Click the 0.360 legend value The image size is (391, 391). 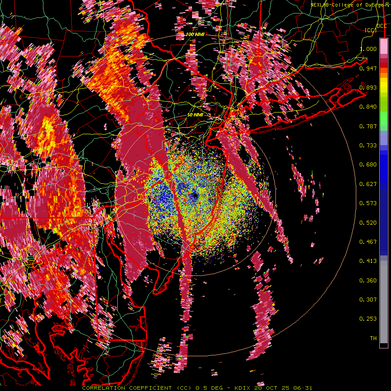tap(368, 281)
